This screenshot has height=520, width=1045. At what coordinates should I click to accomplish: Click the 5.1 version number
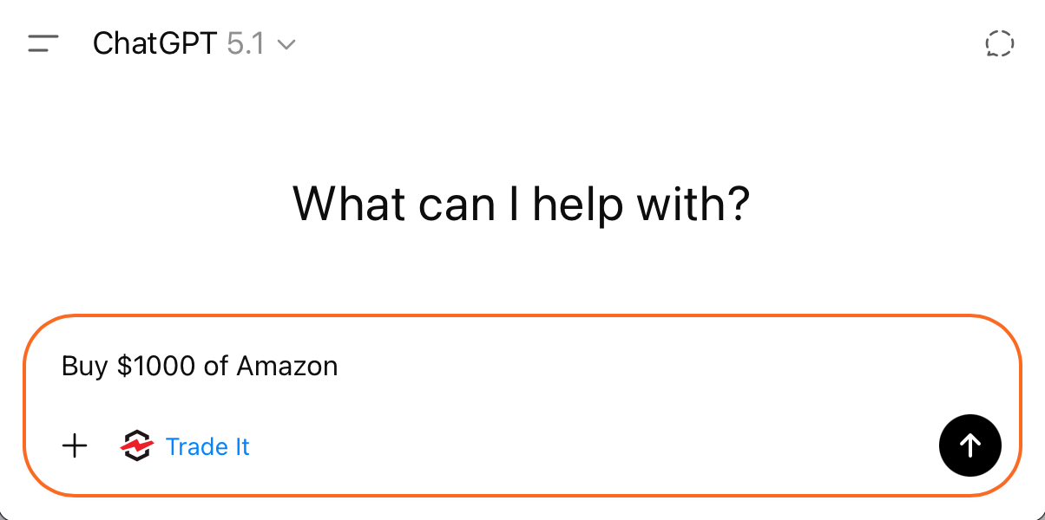[245, 43]
